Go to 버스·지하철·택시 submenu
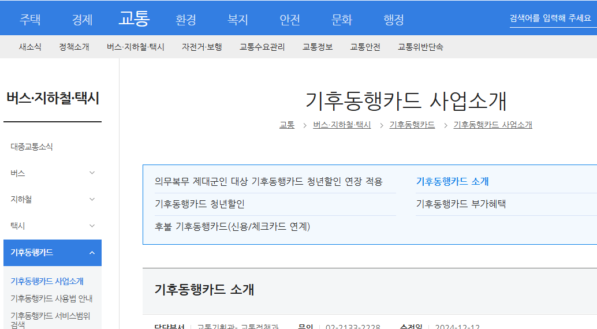This screenshot has width=597, height=329. coord(136,47)
